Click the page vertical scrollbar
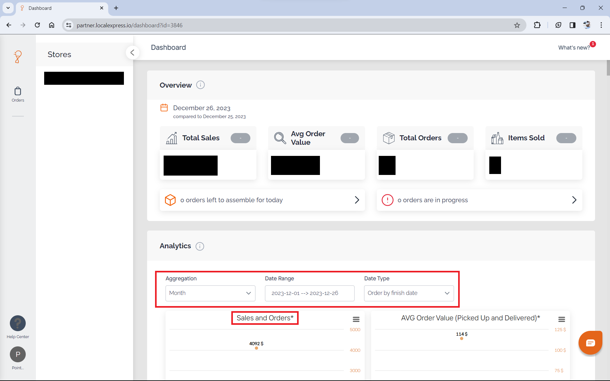This screenshot has height=381, width=610. coord(608,68)
